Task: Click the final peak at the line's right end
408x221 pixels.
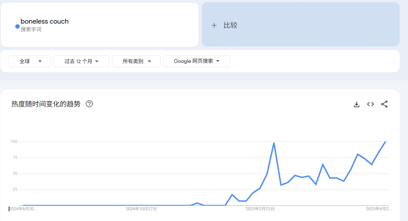Action: 385,142
